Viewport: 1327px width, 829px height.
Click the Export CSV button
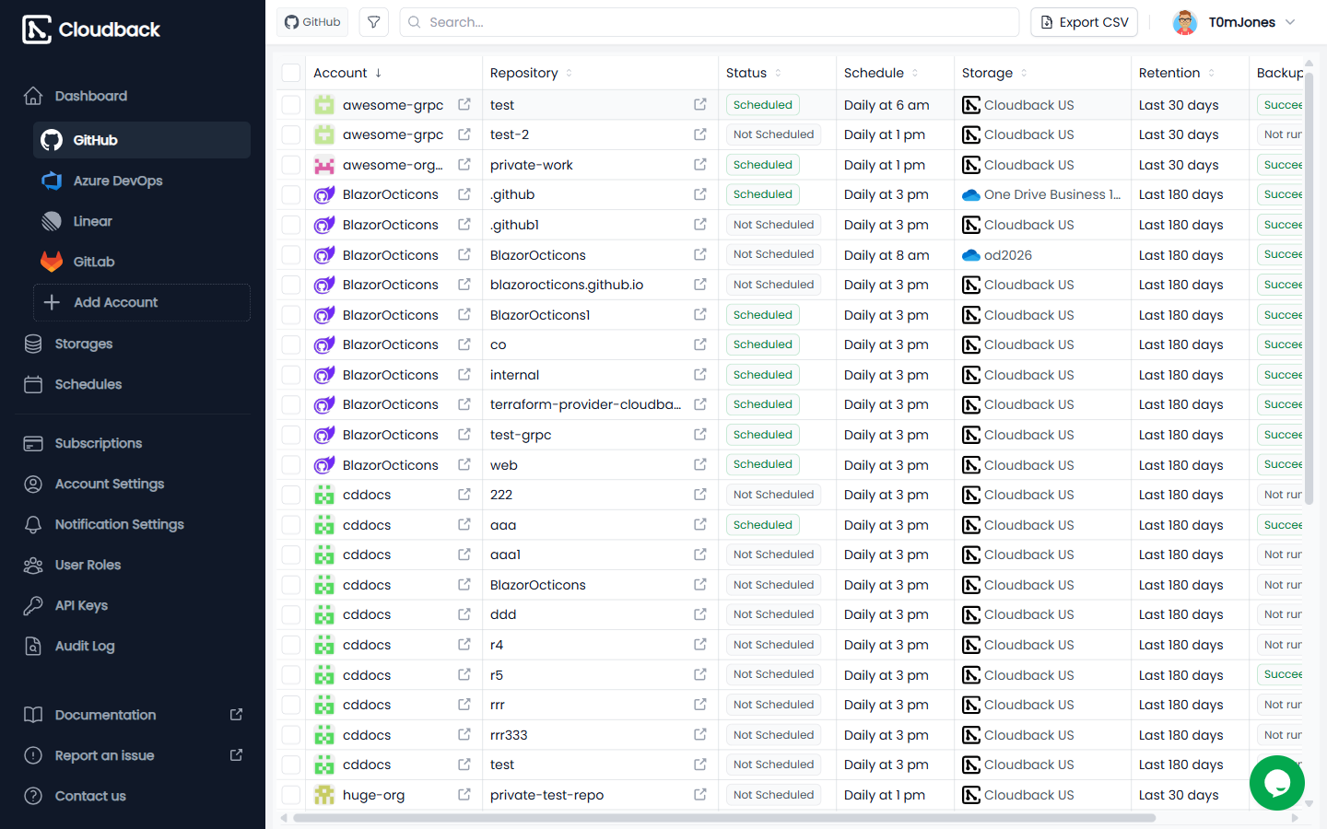tap(1084, 22)
